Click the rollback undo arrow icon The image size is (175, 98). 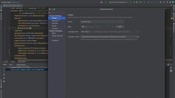(164, 2)
